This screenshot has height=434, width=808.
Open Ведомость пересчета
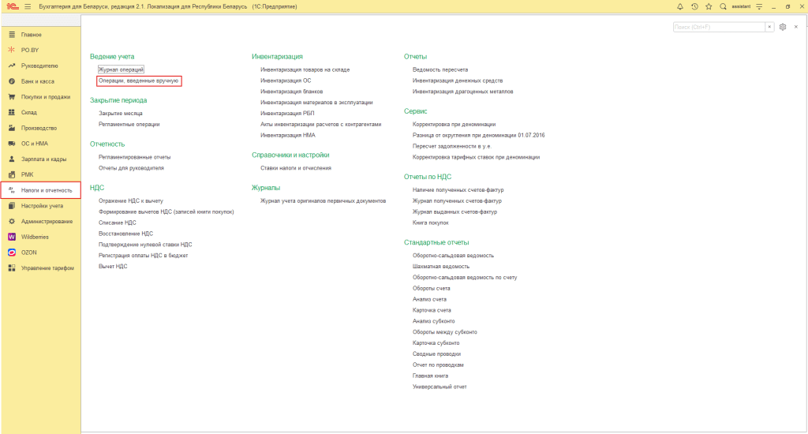coord(440,69)
